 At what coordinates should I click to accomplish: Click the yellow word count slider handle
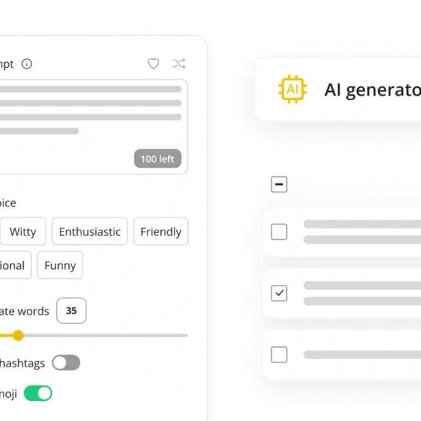(18, 335)
